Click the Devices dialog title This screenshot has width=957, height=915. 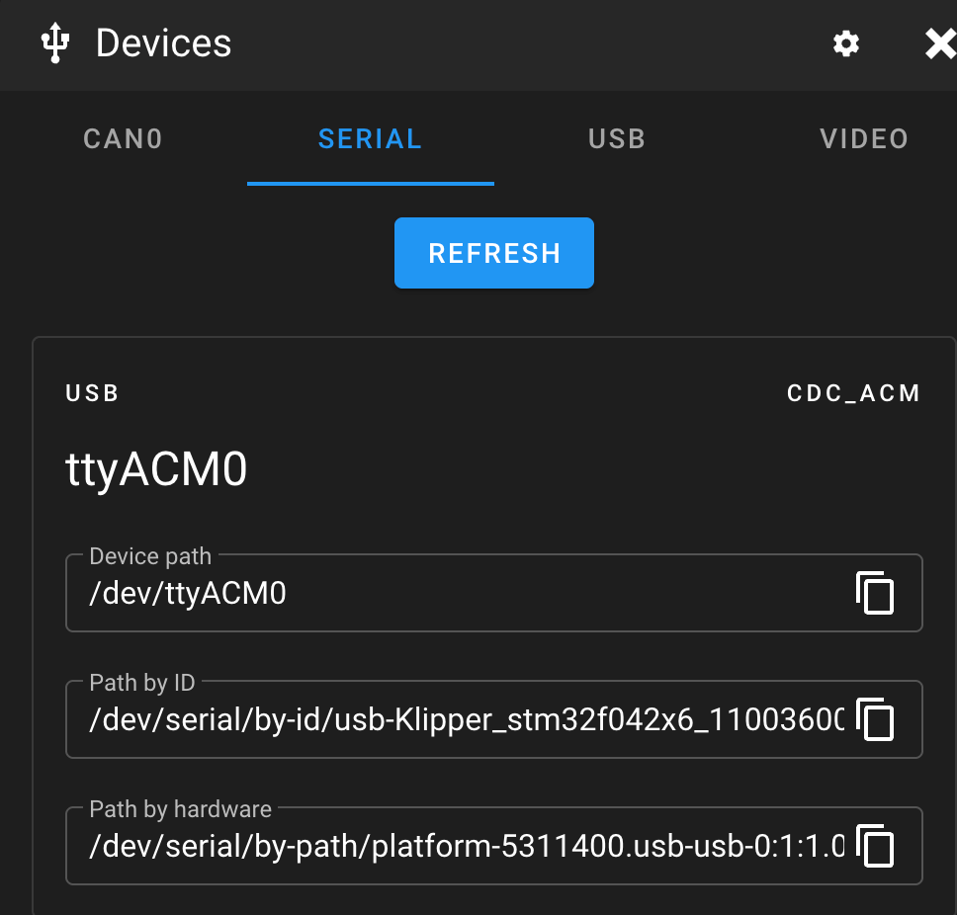click(x=163, y=43)
